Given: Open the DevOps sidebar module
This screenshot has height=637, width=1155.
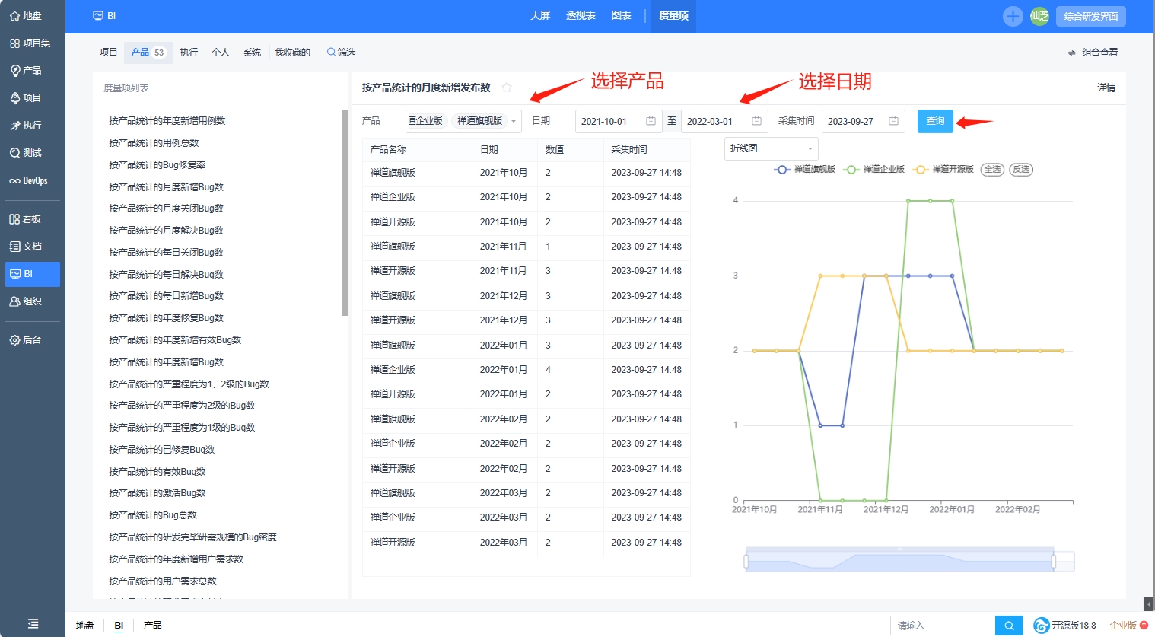Looking at the screenshot, I should pos(29,181).
